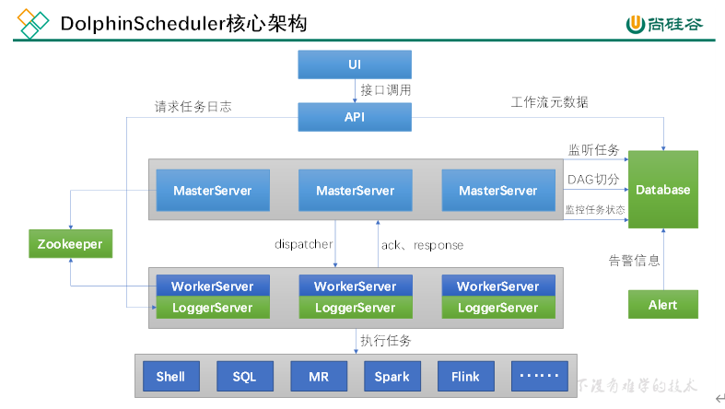The width and height of the screenshot is (725, 409).
Task: Select the green Alert block
Action: point(662,304)
